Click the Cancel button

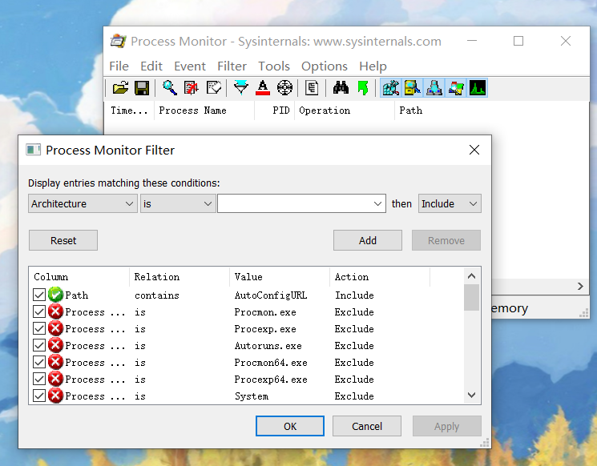pyautogui.click(x=367, y=426)
